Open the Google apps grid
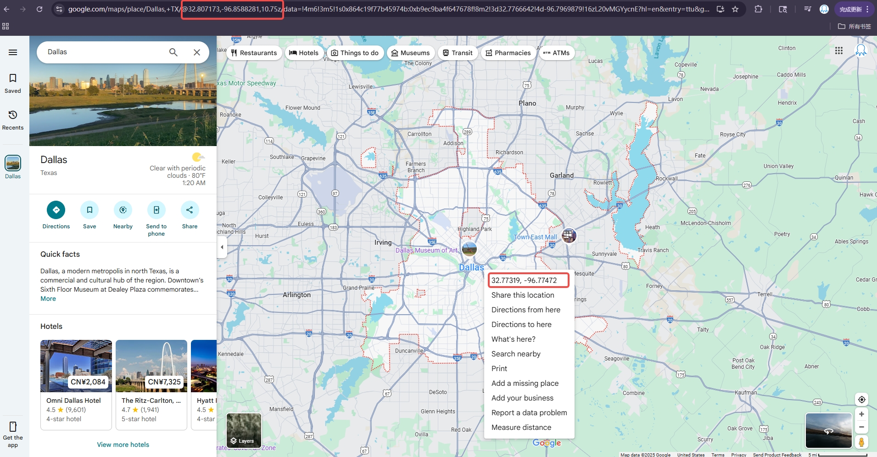The width and height of the screenshot is (877, 457). (839, 51)
